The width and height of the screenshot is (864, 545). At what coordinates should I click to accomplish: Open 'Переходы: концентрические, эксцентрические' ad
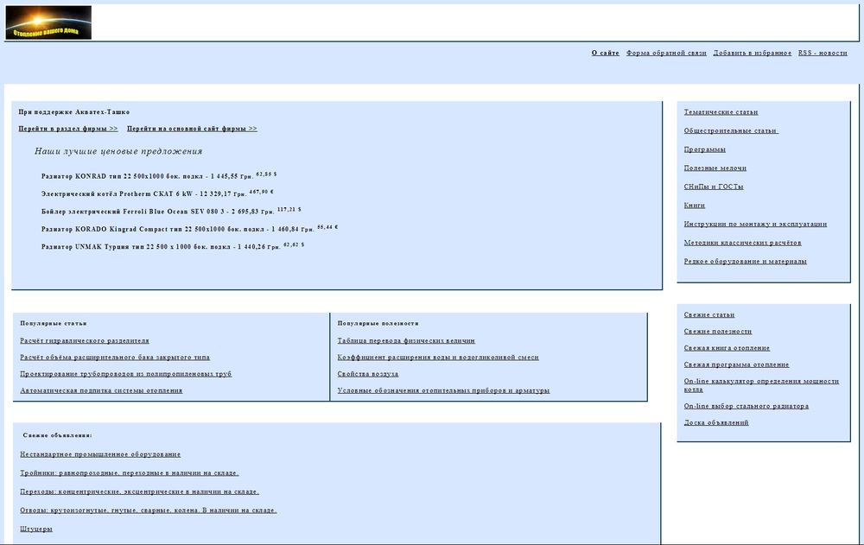pos(139,492)
